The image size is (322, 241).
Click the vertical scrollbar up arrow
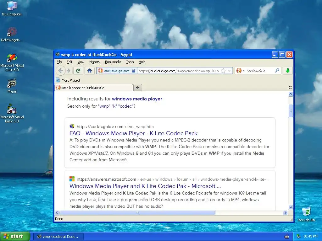(291, 94)
